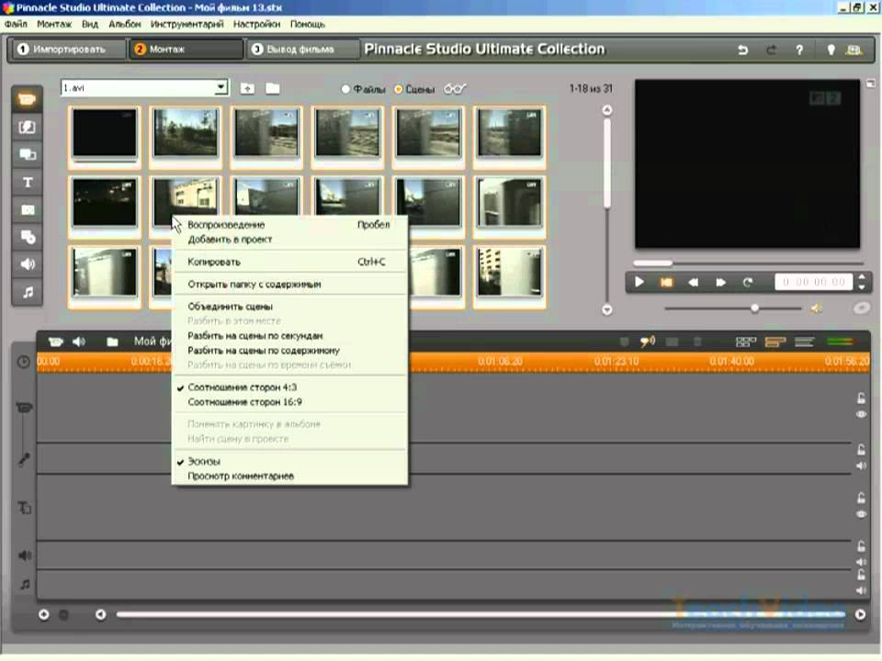This screenshot has height=661, width=882.
Task: Toggle video track eye visibility
Action: [x=861, y=415]
